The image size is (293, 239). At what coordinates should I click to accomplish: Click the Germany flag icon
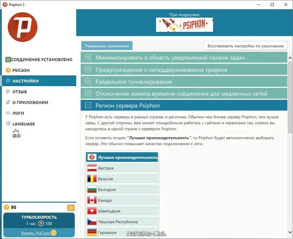(x=92, y=232)
